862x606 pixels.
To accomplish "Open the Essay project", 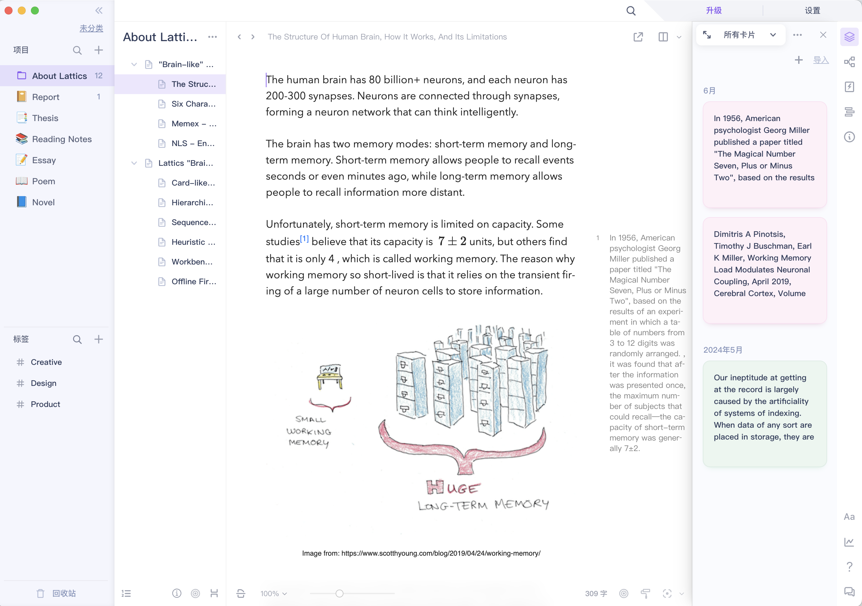I will pos(57,160).
